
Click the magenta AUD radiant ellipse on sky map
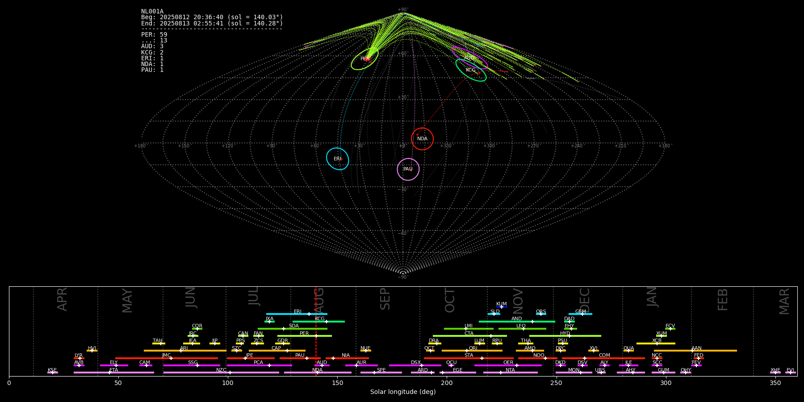pos(469,58)
